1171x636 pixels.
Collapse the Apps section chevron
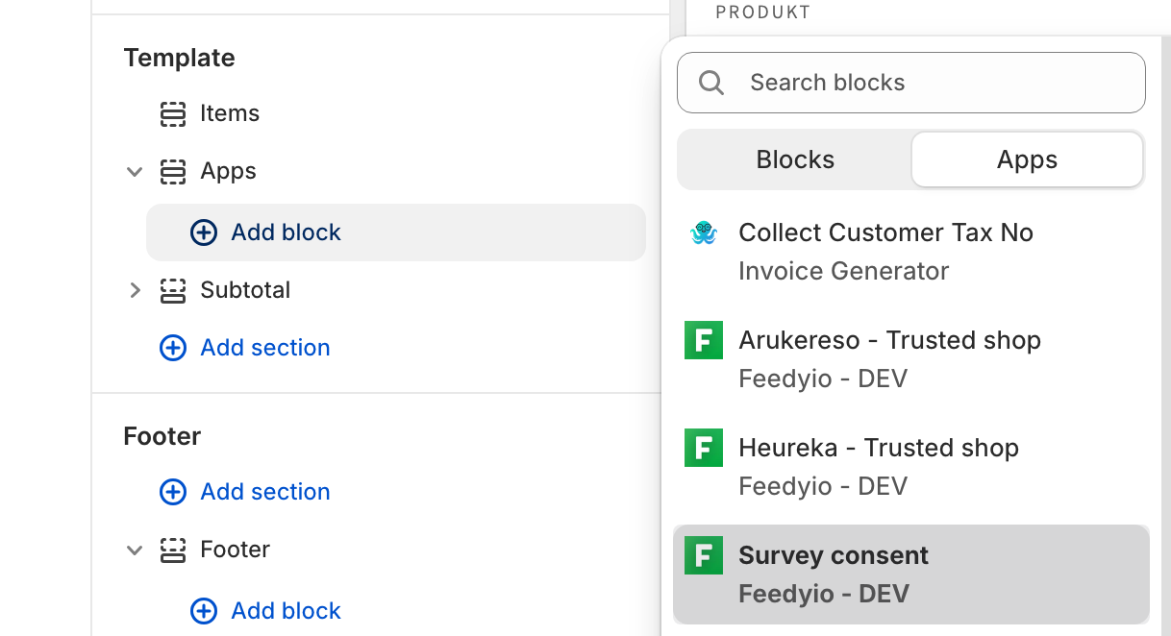[135, 172]
